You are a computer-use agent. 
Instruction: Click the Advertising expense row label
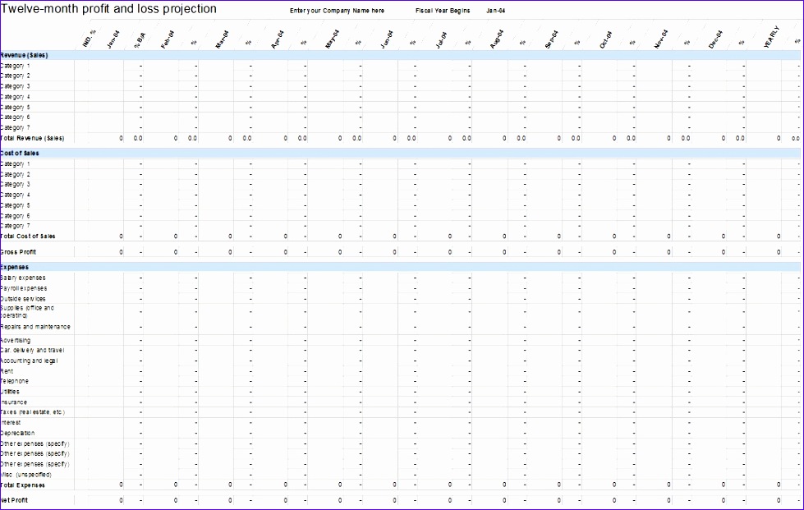point(19,340)
